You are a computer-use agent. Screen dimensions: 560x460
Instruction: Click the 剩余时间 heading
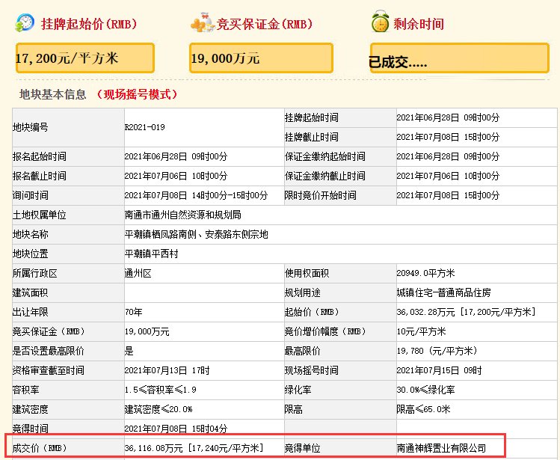(419, 24)
